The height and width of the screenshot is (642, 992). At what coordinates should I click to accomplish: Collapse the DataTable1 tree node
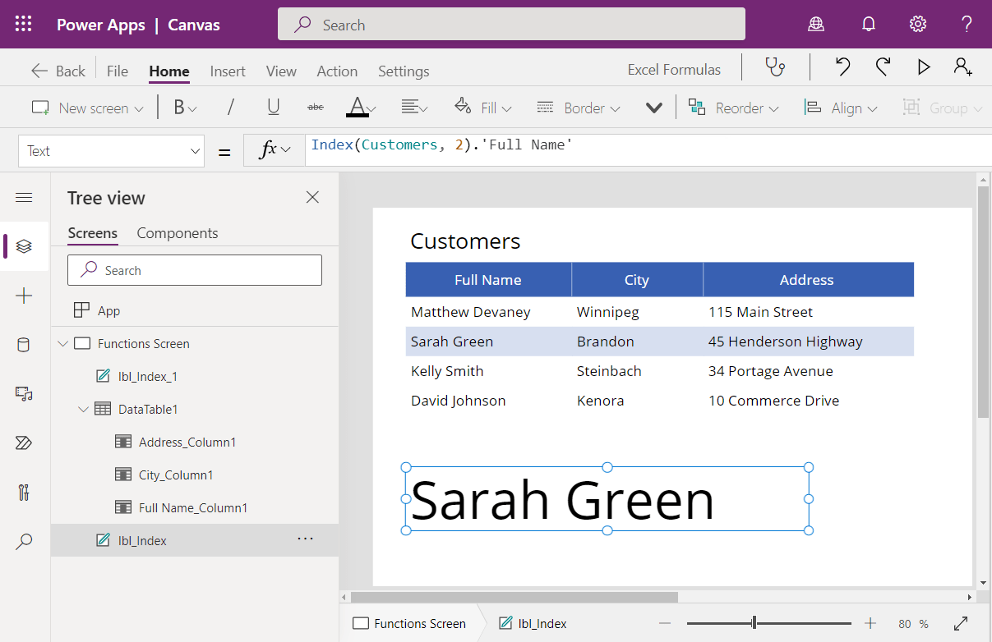[82, 408]
